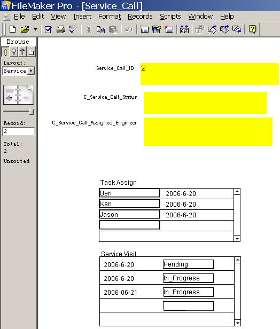
Task: Run spell check with ABC icon
Action: pyautogui.click(x=73, y=29)
